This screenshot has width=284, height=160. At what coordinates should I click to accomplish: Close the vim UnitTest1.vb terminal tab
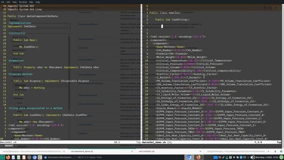(200, 151)
